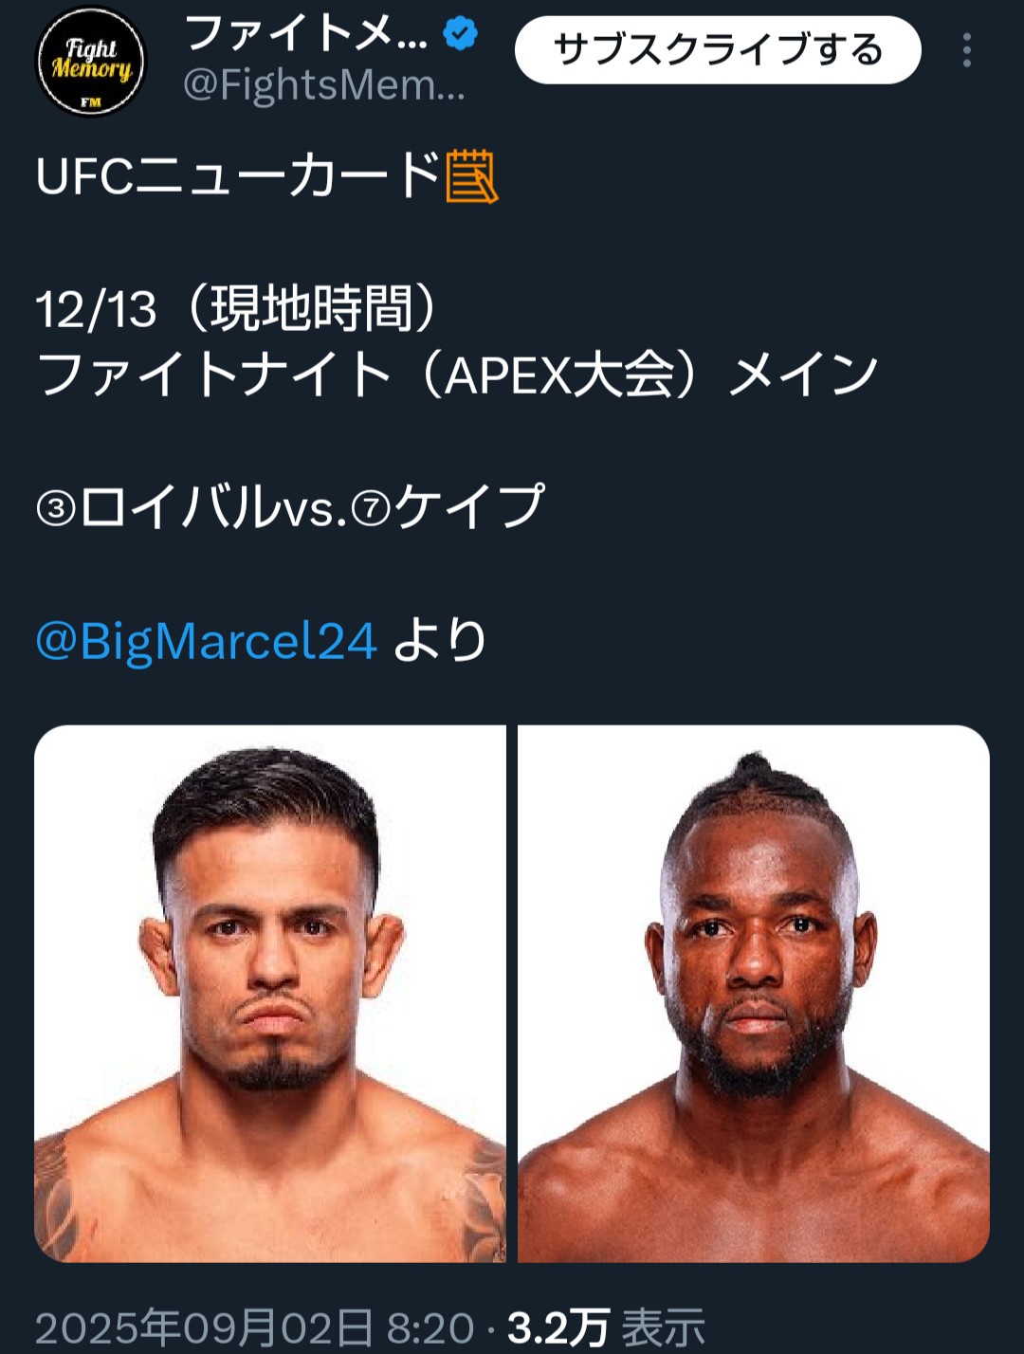The image size is (1024, 1354).
Task: Click the サブスクライブする button
Action: click(x=718, y=50)
